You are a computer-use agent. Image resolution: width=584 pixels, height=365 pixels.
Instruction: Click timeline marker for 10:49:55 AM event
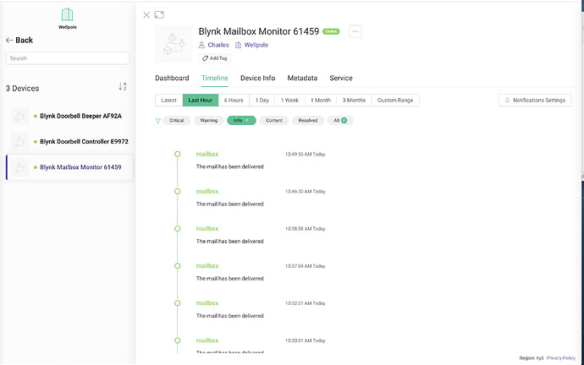pyautogui.click(x=177, y=154)
